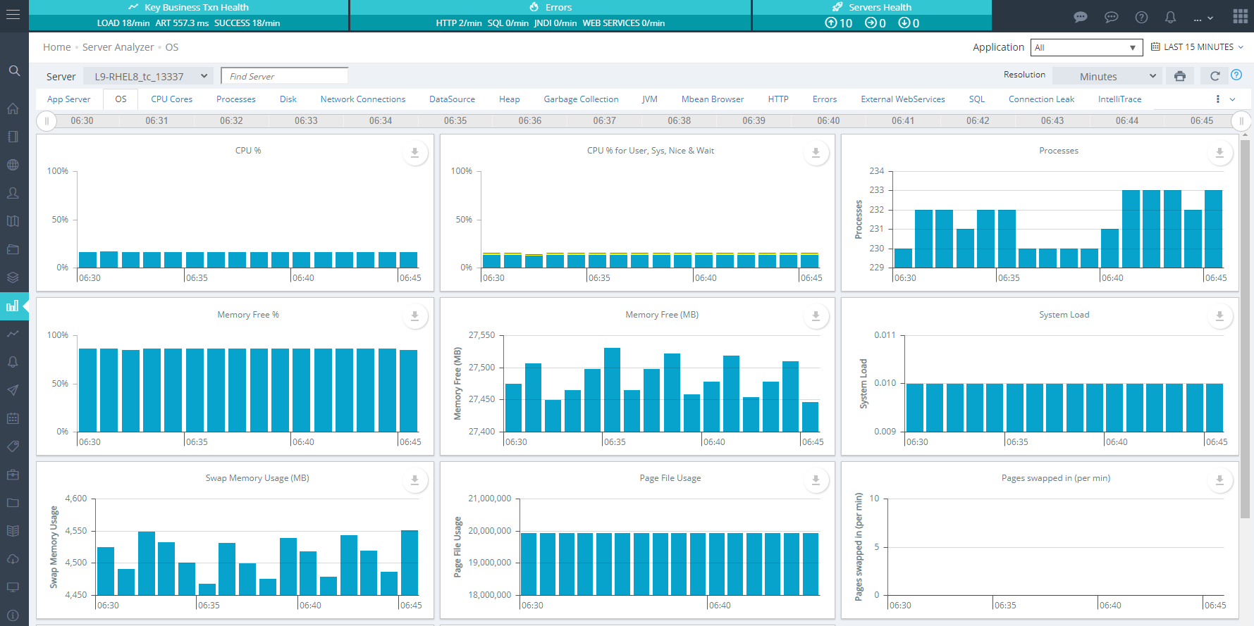Switch to the CPU Cores tab
Viewport: 1254px width, 626px height.
[x=171, y=99]
